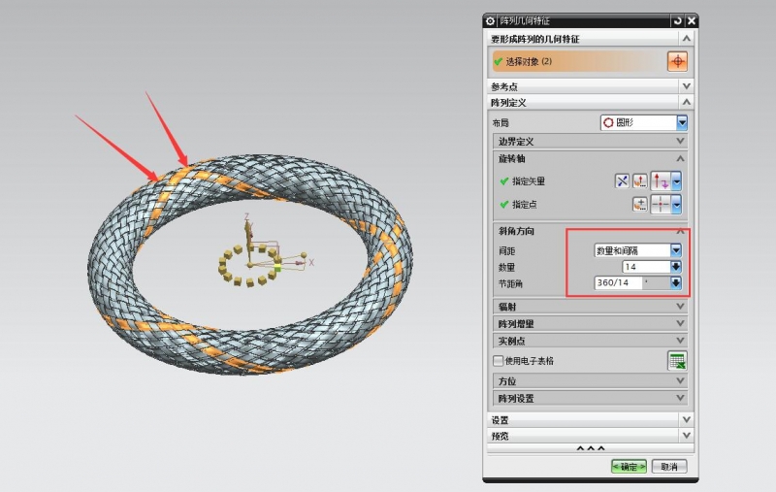
Task: Click the dialog settings gear icon
Action: [491, 20]
